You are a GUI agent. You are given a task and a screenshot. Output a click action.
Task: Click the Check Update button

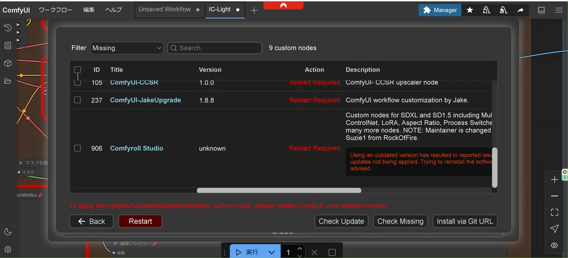click(x=341, y=221)
